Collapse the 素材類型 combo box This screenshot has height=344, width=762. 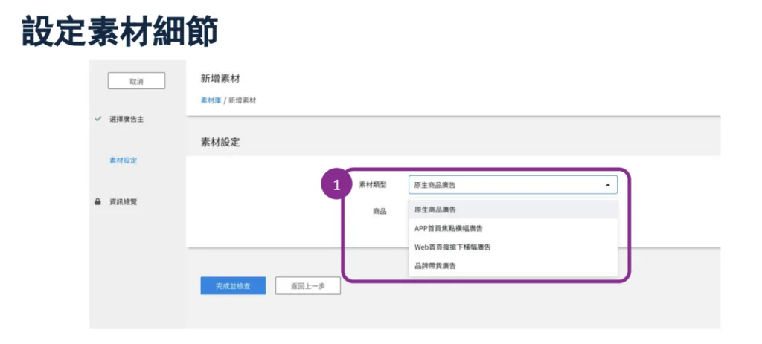(x=512, y=185)
